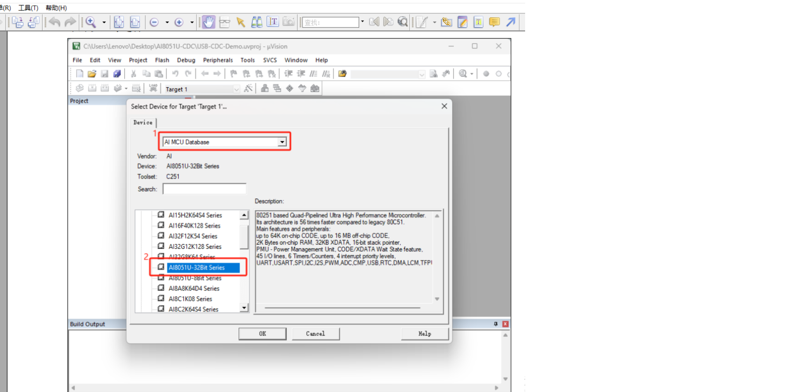Click Cancel in Select Device dialog
The width and height of the screenshot is (792, 392).
click(x=316, y=334)
